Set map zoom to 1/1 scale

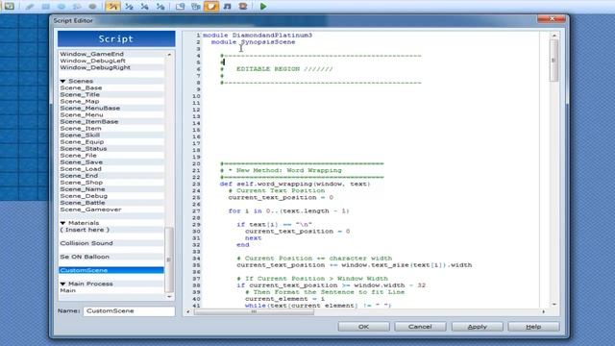point(113,7)
